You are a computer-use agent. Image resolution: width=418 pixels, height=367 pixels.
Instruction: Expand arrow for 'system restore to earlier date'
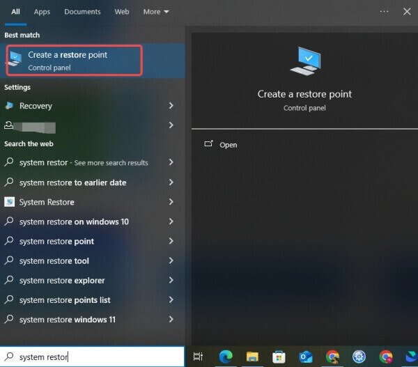171,182
